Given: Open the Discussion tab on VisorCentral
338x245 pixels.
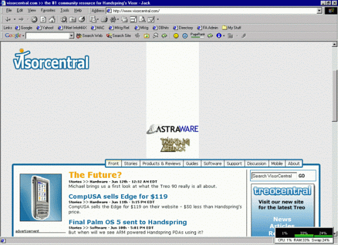Looking at the screenshot, I should click(x=256, y=163).
